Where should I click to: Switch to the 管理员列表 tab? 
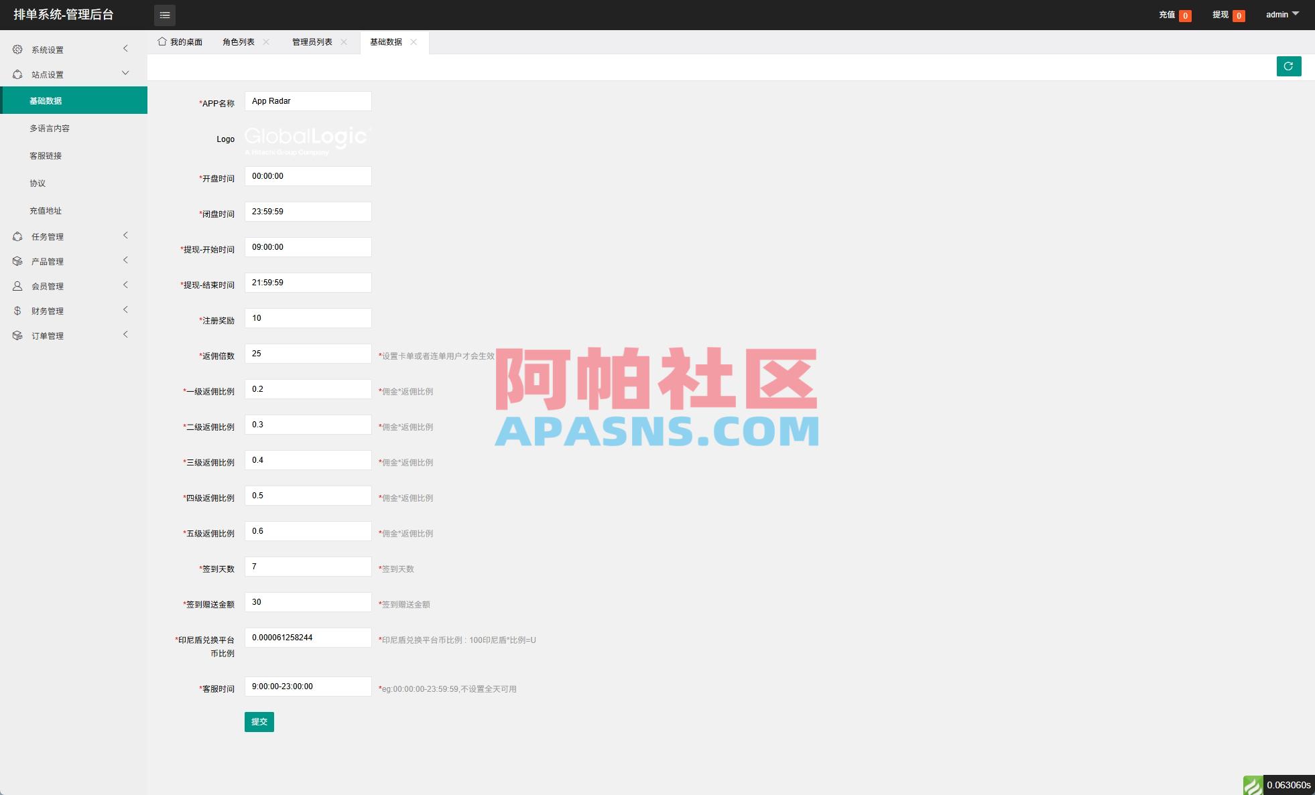click(311, 41)
